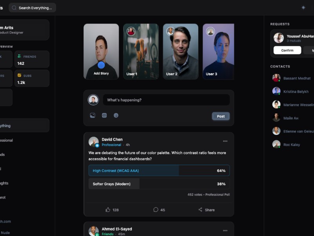Vote for High Contrast (WCAG AAA) option
This screenshot has width=314, height=236.
159,171
